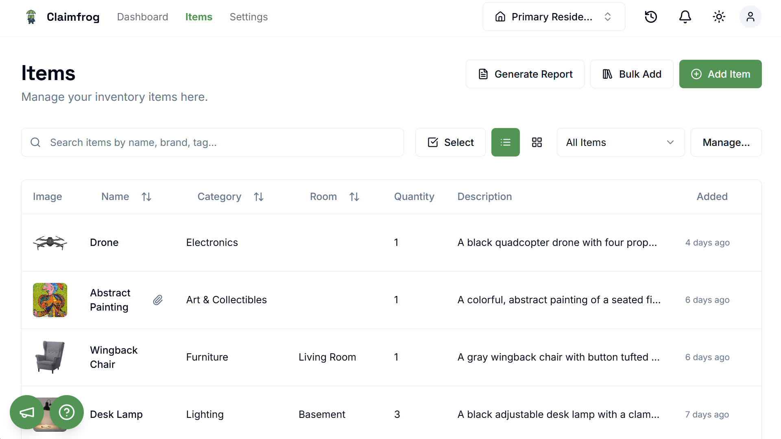
Task: Toggle light/dark theme sun icon
Action: tap(719, 17)
